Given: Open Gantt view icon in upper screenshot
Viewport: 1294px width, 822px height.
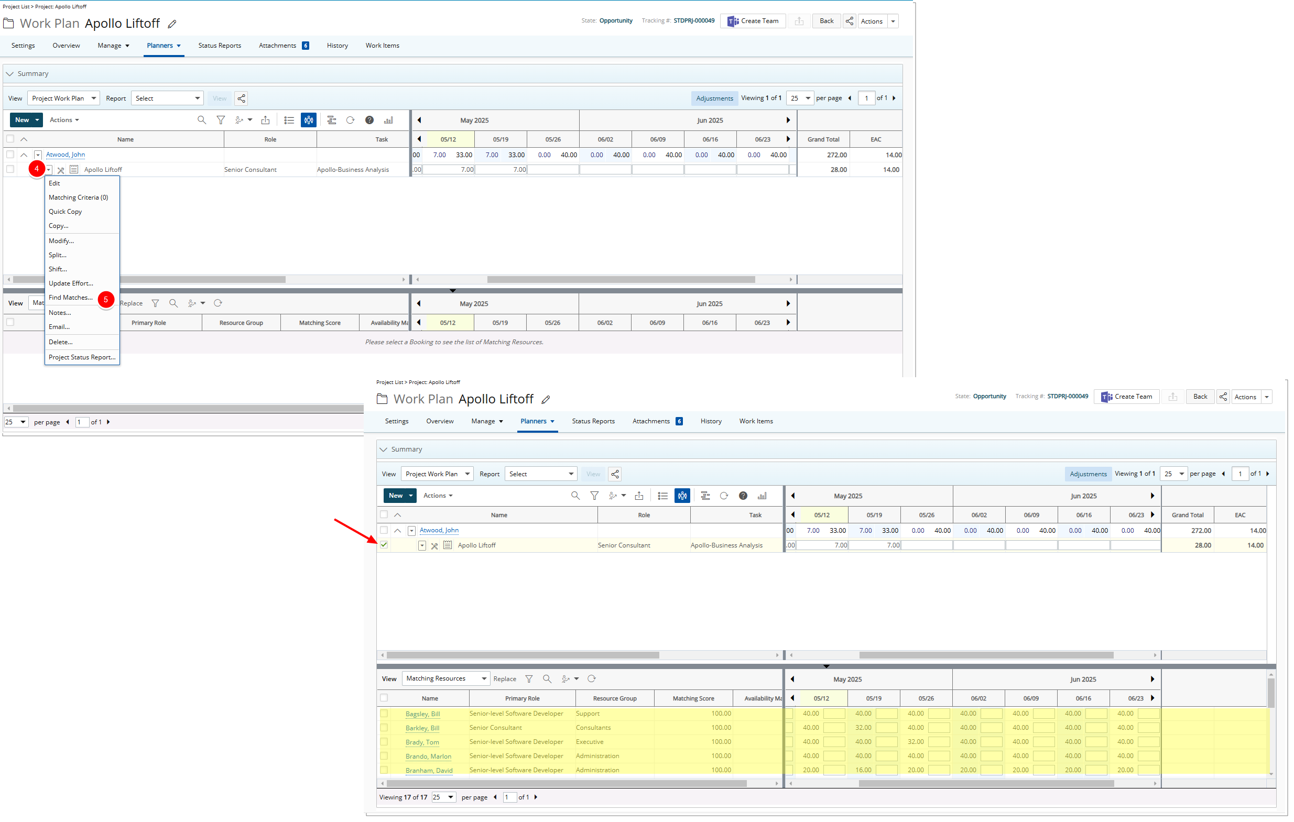Looking at the screenshot, I should pyautogui.click(x=332, y=120).
